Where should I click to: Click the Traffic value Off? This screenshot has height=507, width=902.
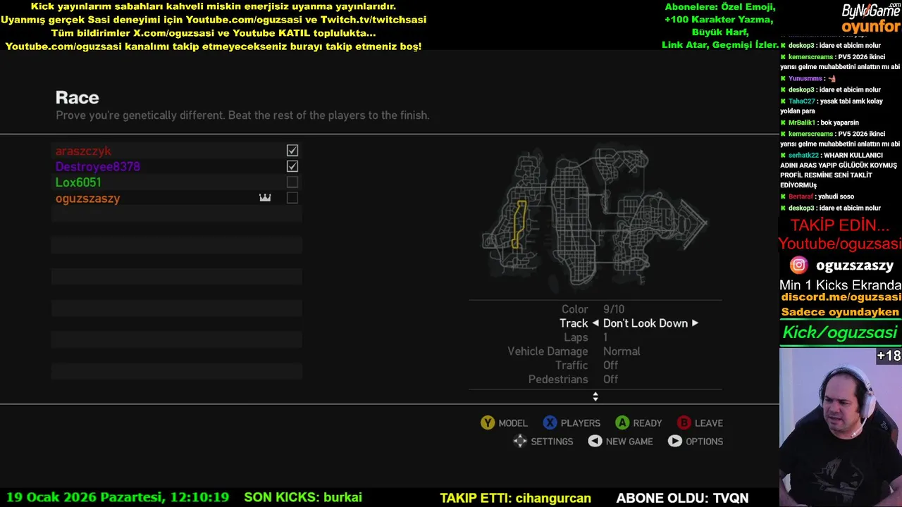[x=611, y=365]
